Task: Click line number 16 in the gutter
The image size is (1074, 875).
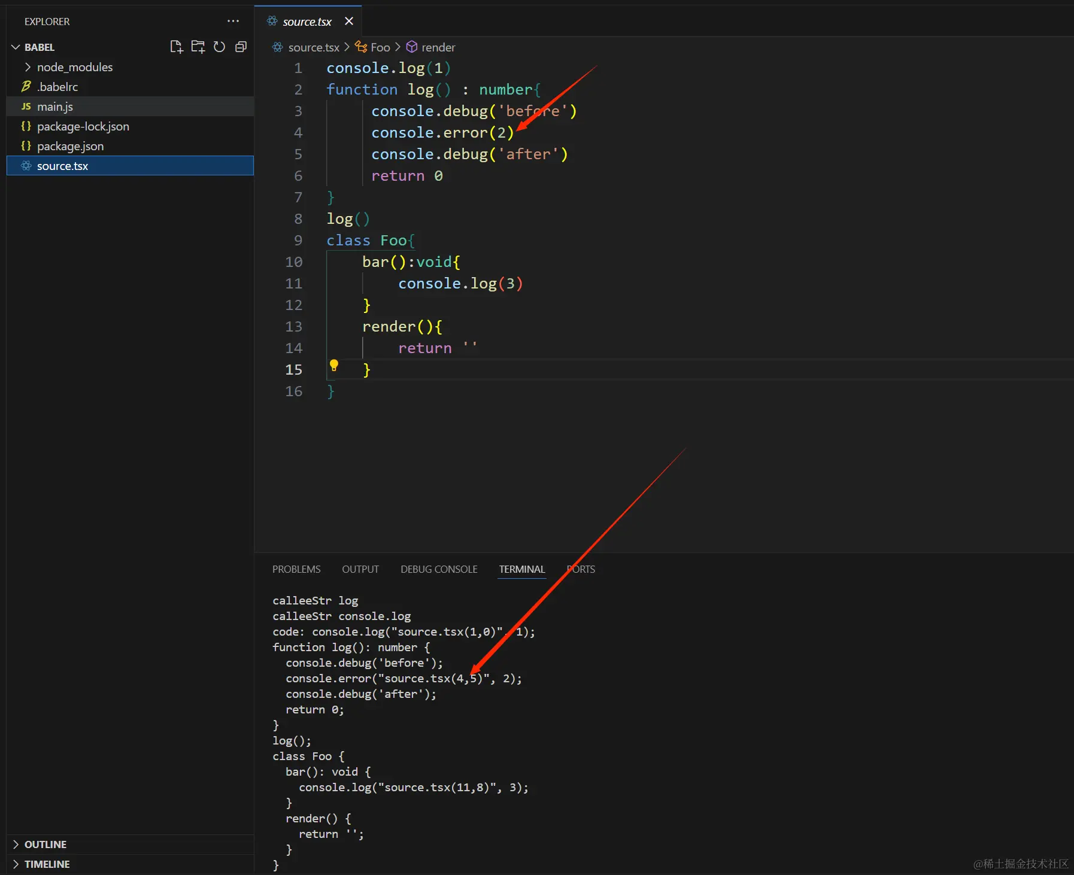Action: point(294,391)
